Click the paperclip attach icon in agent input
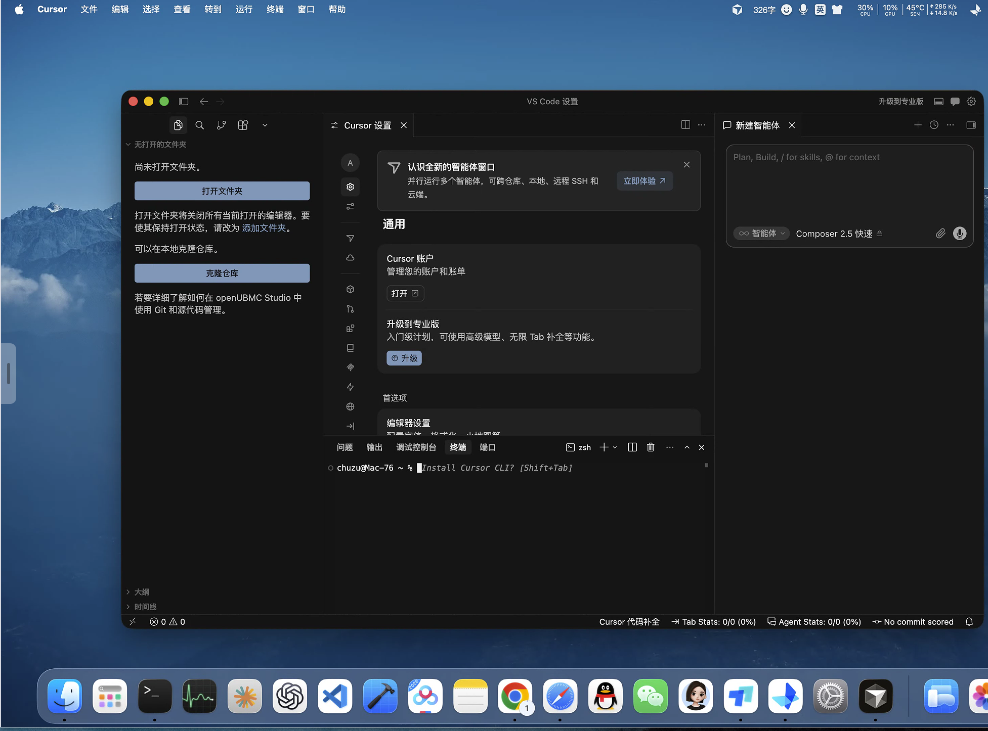Screen dimensions: 988x731 tap(940, 233)
